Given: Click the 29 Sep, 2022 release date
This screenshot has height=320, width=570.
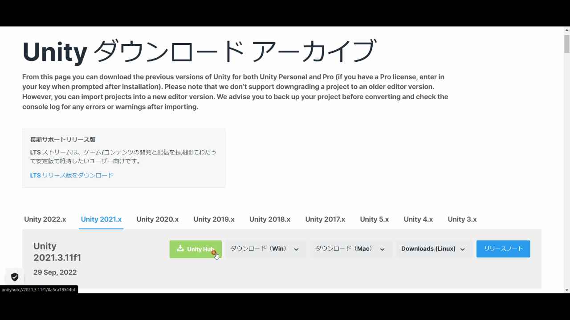Looking at the screenshot, I should 55,272.
